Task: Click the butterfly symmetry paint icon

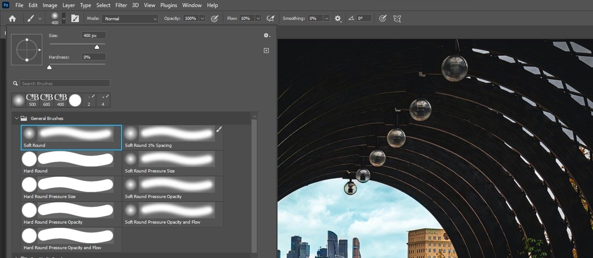Action: tap(397, 19)
